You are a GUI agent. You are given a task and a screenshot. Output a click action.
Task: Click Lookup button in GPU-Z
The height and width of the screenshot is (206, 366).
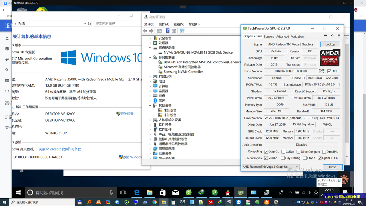[330, 44]
